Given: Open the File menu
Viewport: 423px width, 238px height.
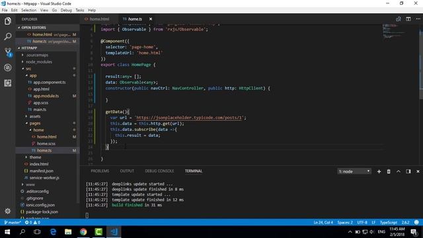Looking at the screenshot, I should coord(5,10).
